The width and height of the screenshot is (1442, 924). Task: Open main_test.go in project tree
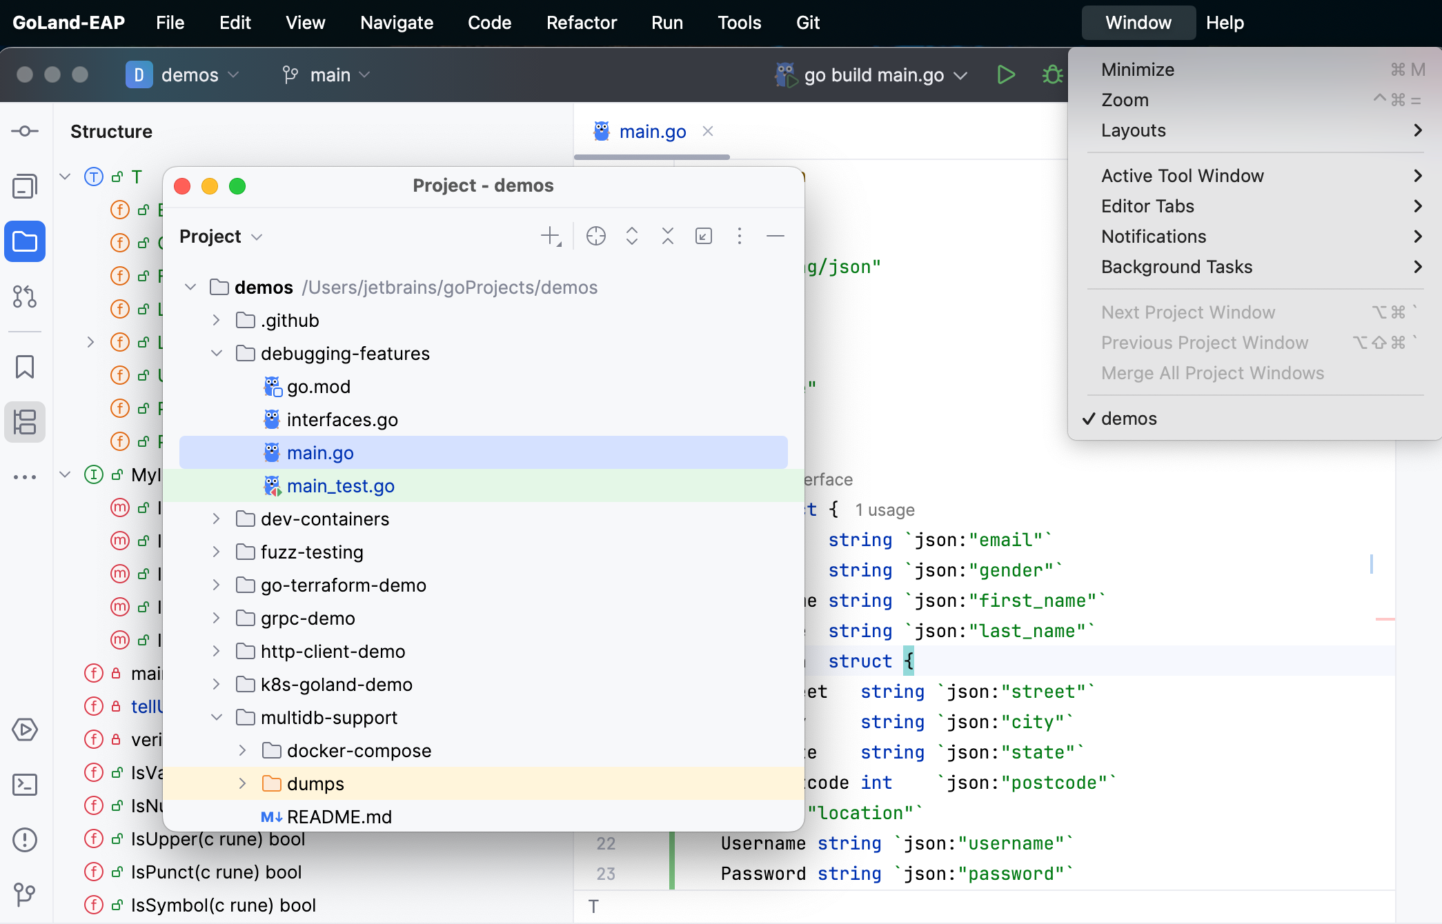[x=340, y=486]
